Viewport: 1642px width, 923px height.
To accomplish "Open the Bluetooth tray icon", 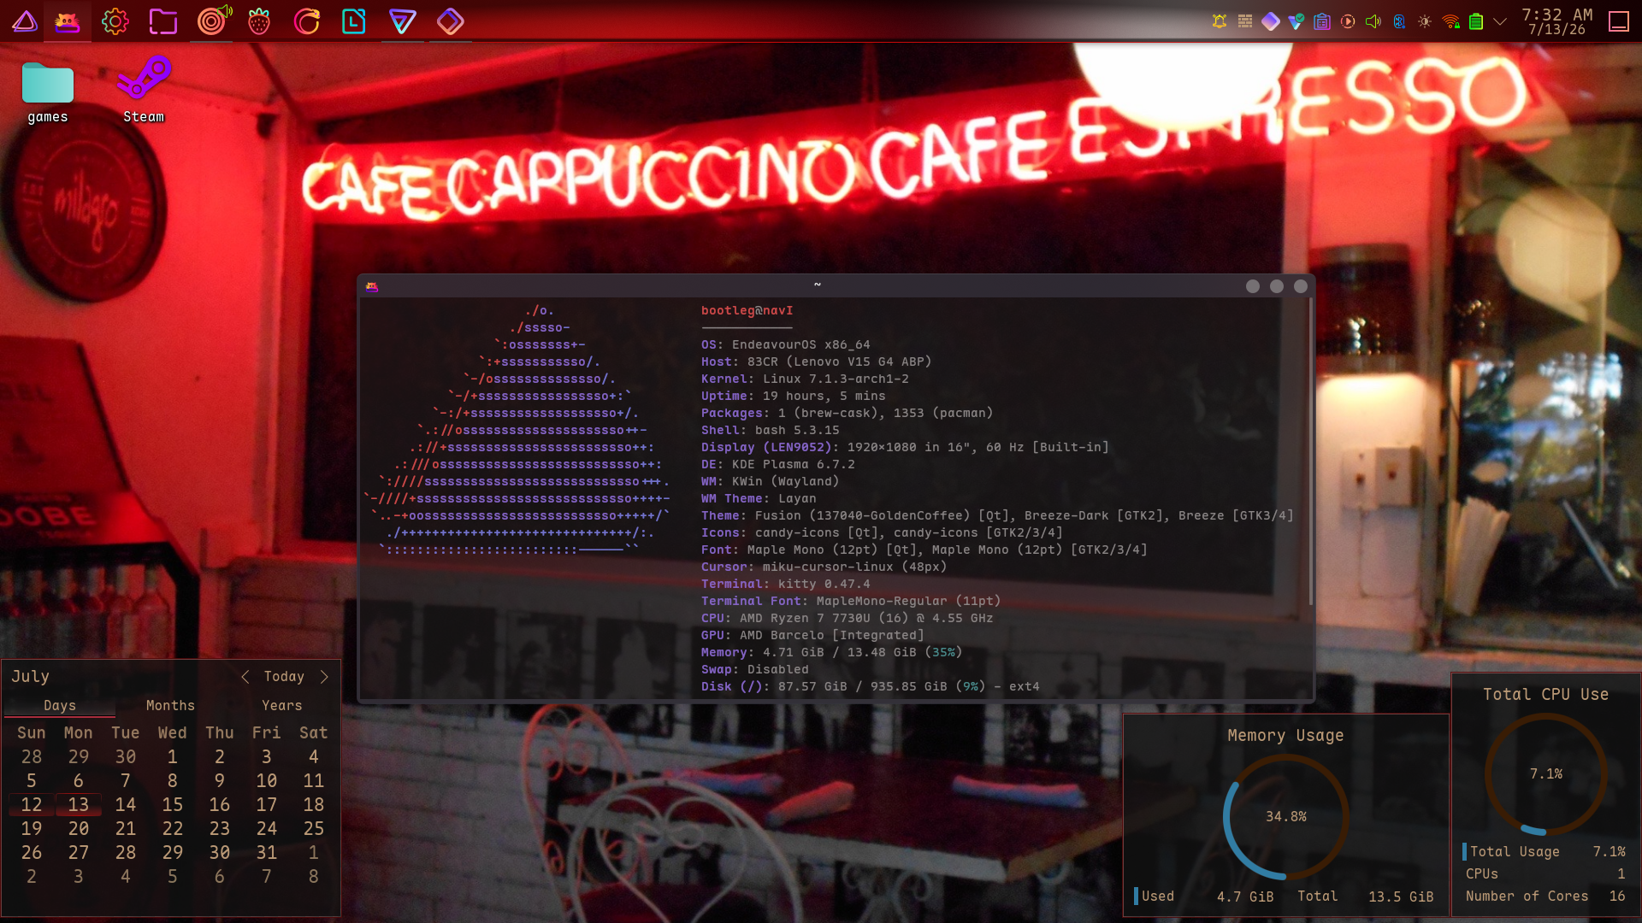I will click(x=1399, y=21).
